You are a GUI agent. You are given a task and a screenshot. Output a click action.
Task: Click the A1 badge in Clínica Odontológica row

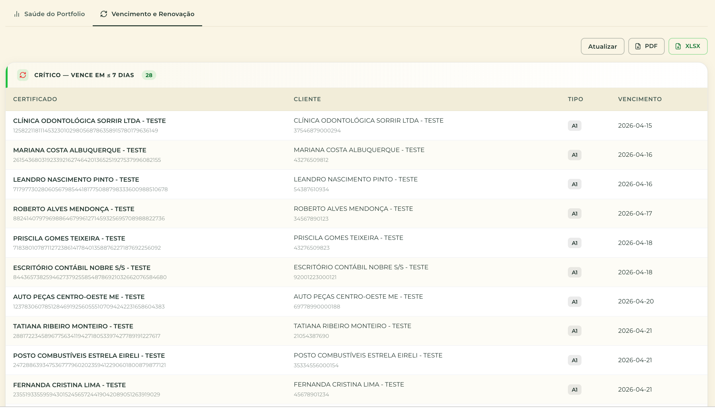[575, 126]
